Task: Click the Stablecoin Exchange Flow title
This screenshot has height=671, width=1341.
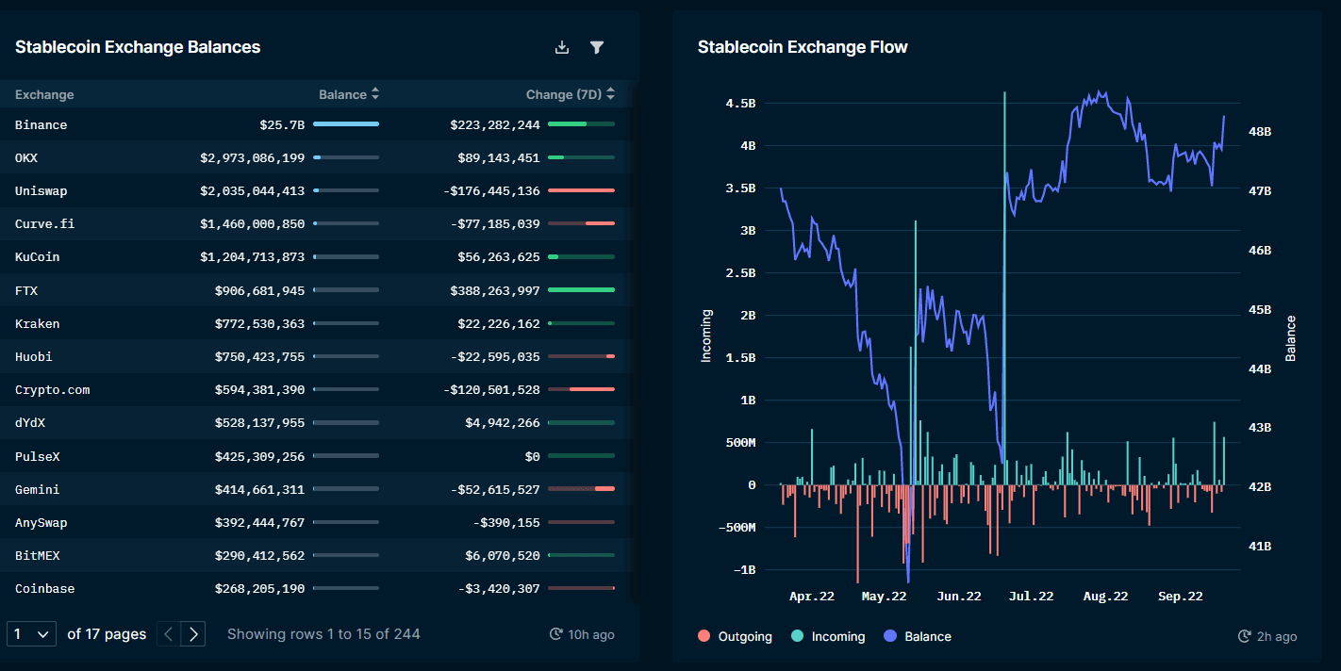Action: 803,47
